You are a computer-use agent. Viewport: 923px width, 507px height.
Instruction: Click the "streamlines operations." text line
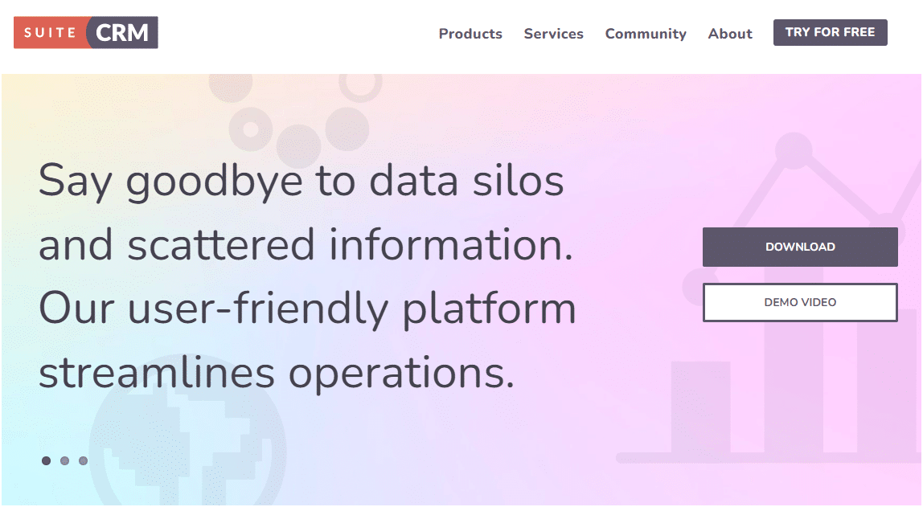point(277,372)
